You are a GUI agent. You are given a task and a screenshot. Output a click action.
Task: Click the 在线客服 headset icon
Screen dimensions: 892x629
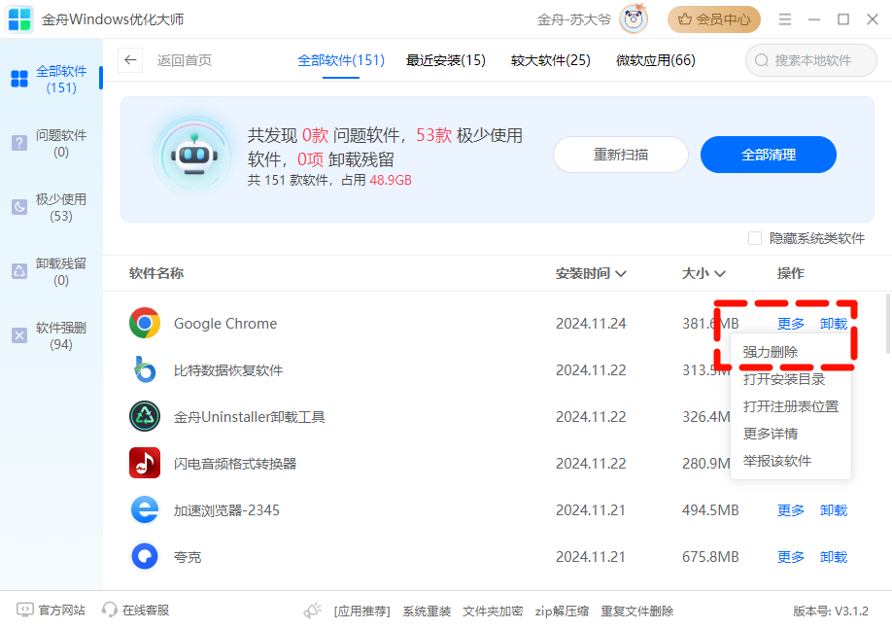[x=109, y=611]
